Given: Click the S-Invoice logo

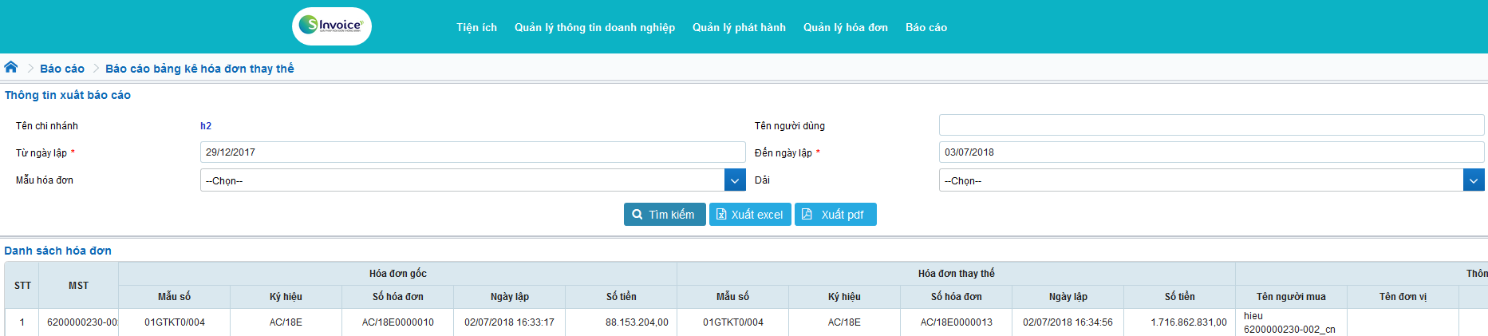Looking at the screenshot, I should click(x=332, y=26).
